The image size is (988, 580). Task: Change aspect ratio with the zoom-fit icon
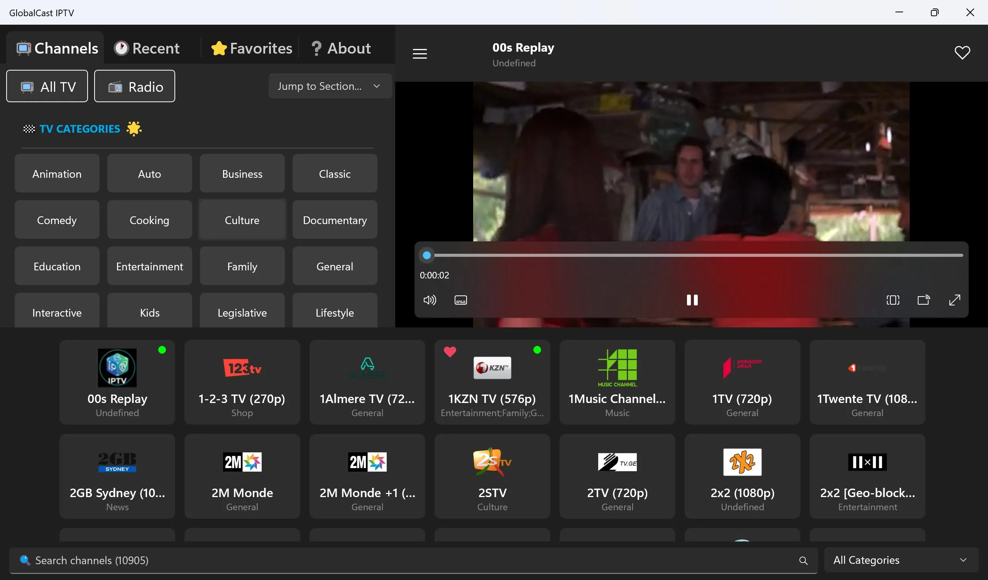pyautogui.click(x=893, y=300)
